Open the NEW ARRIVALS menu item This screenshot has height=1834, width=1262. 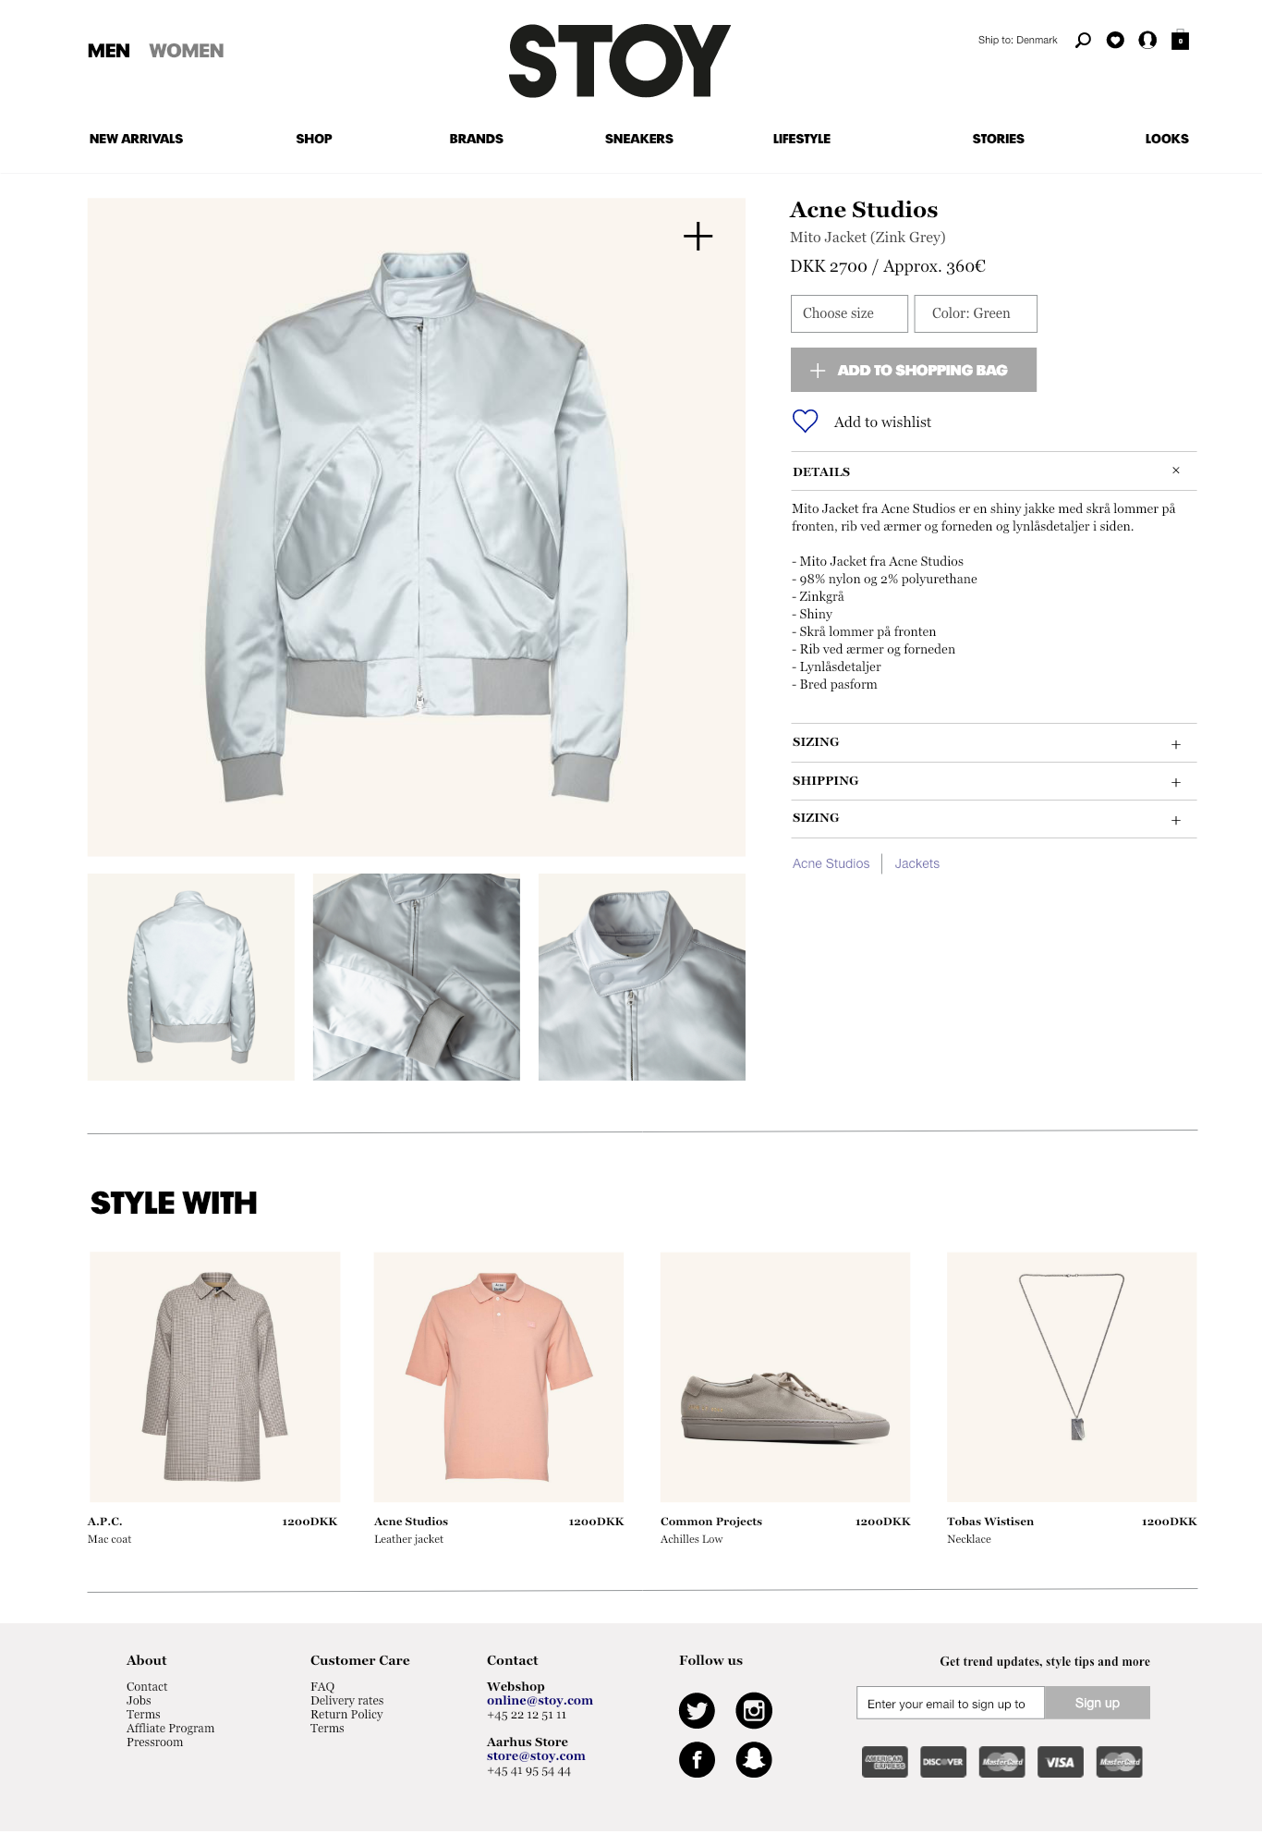(x=136, y=139)
